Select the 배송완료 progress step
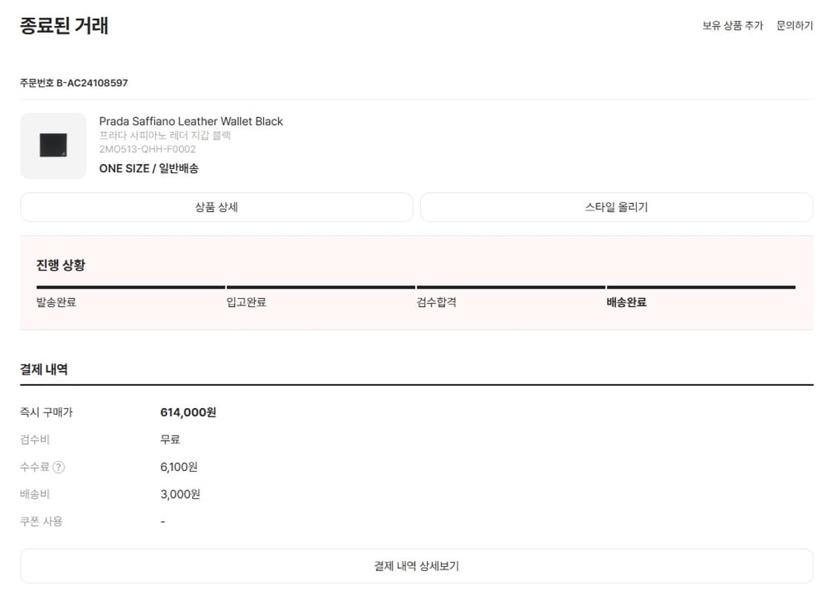Viewport: 834px width, 603px height. [x=626, y=302]
